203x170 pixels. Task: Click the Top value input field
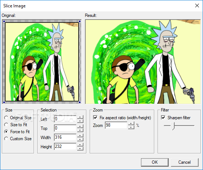[65, 128]
